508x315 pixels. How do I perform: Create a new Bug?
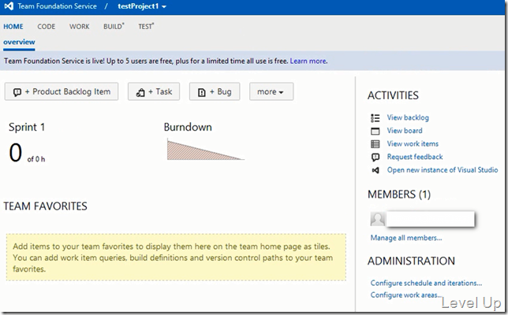click(215, 91)
